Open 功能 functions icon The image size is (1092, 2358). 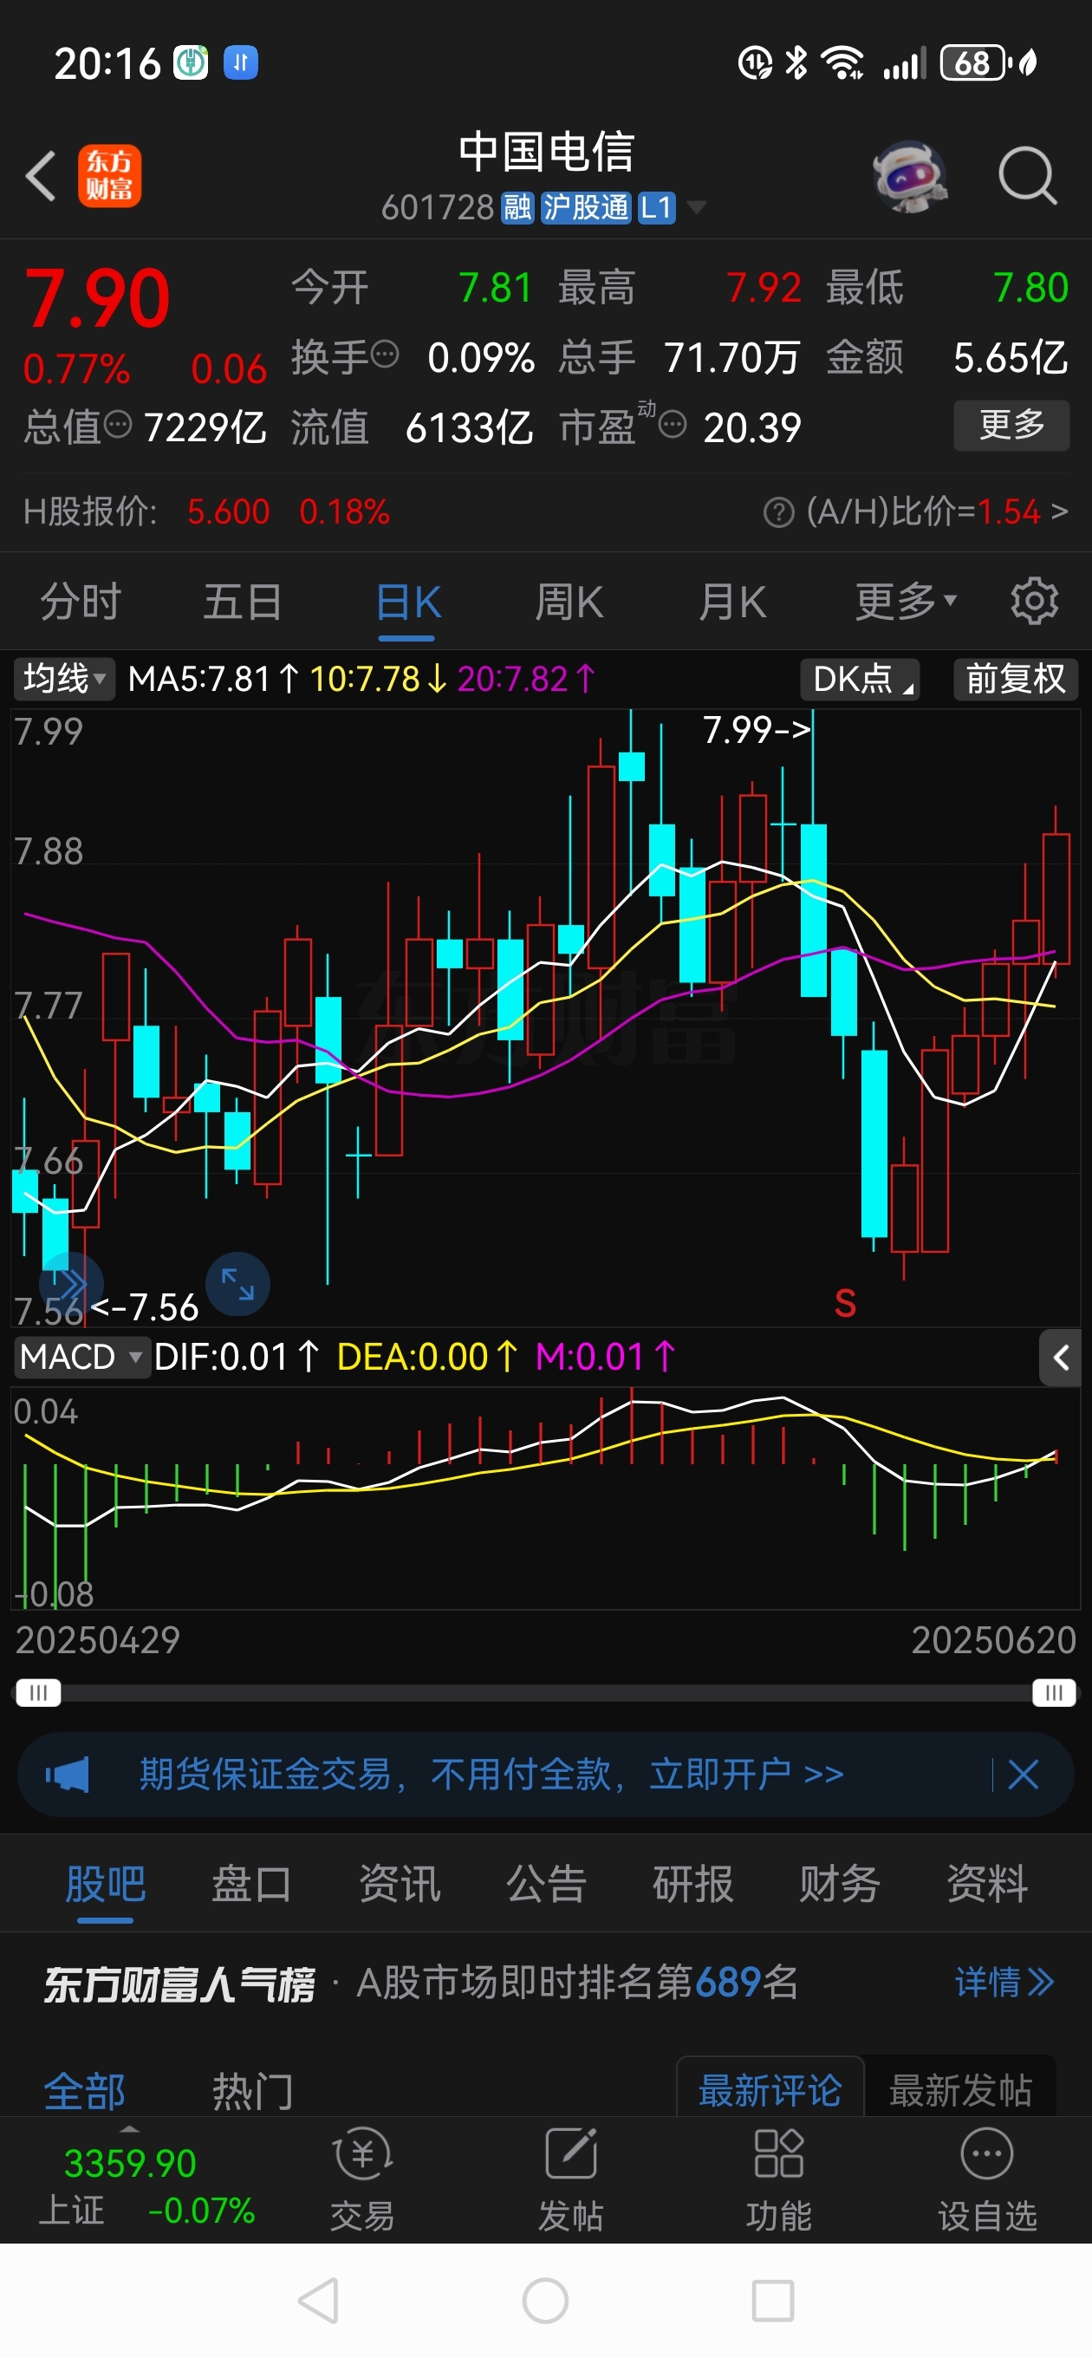[x=778, y=2179]
